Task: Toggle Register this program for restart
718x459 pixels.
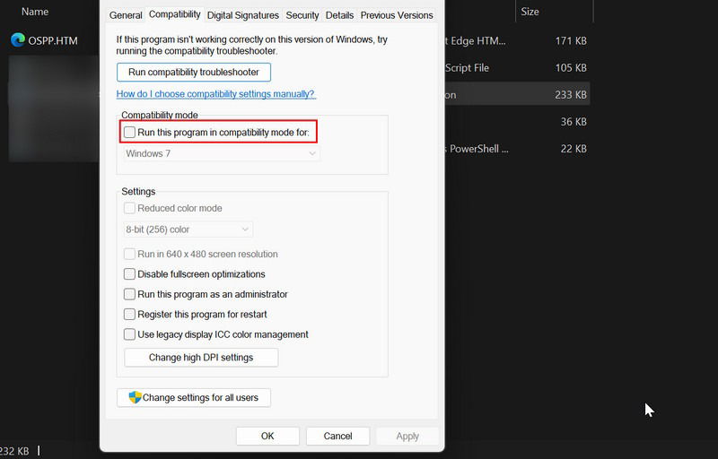Action: [129, 314]
